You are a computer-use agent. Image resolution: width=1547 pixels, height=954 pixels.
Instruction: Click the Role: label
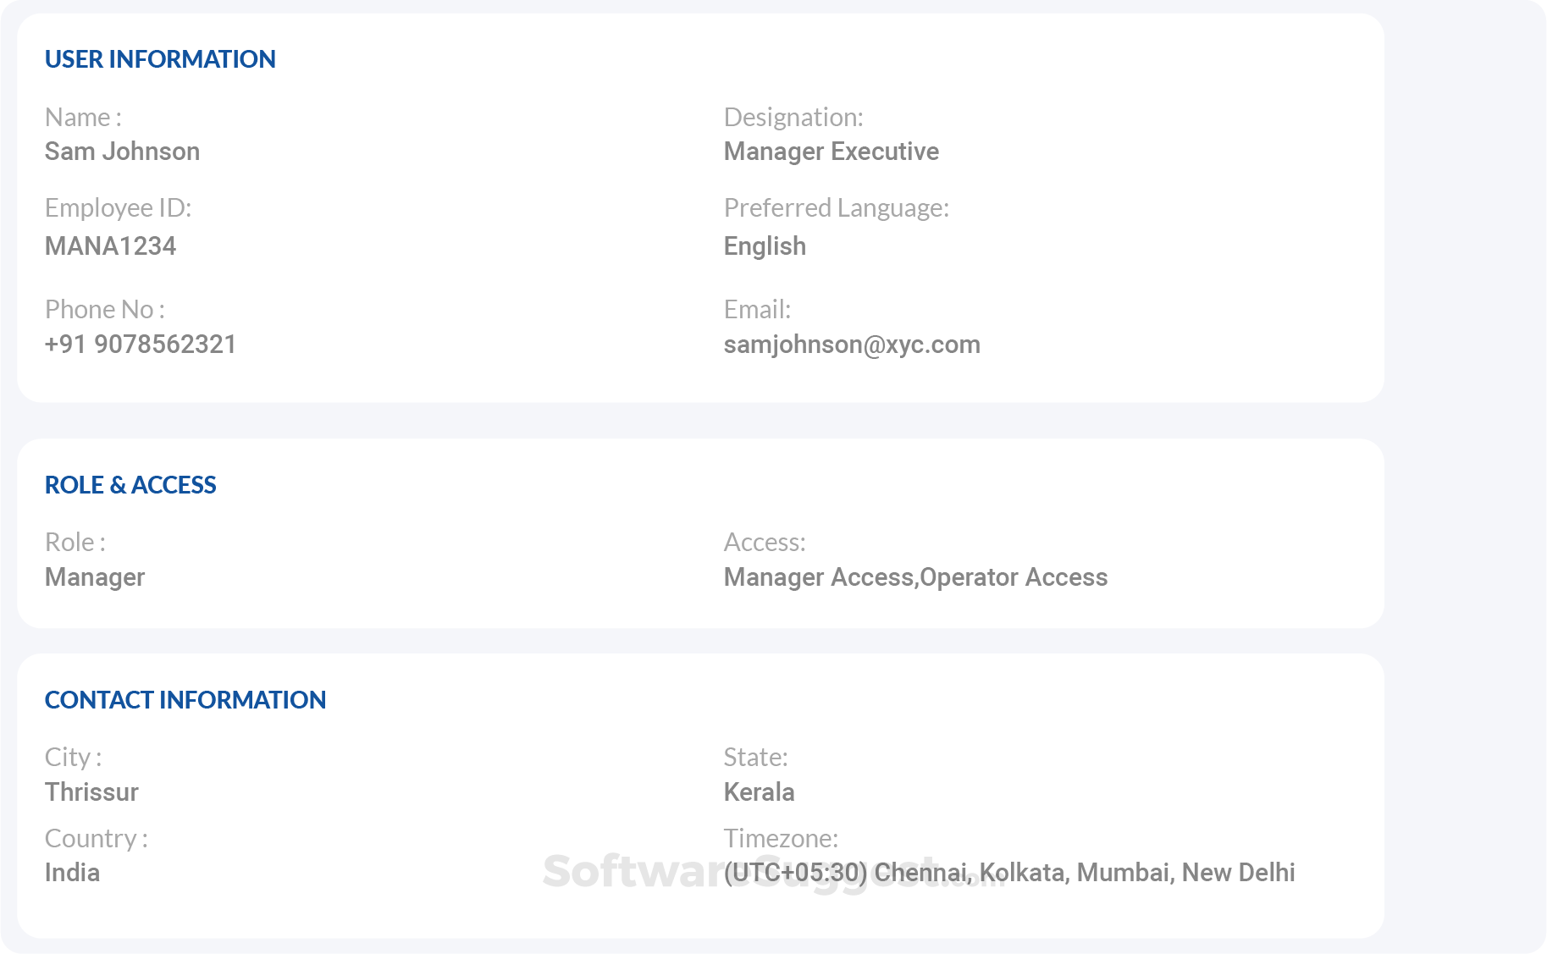pos(75,543)
